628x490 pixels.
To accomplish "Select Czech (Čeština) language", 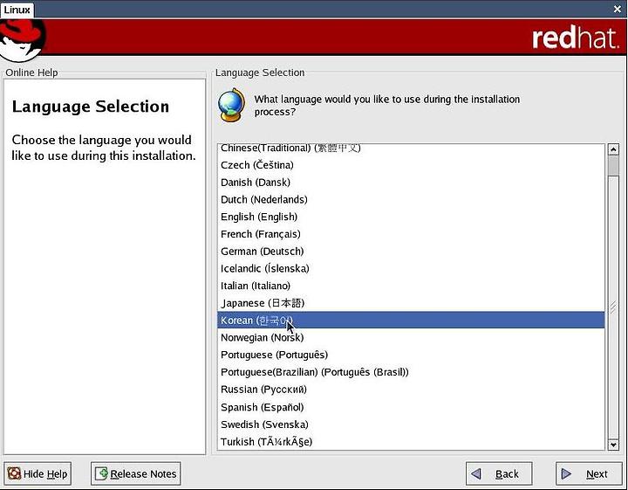I will [x=411, y=165].
